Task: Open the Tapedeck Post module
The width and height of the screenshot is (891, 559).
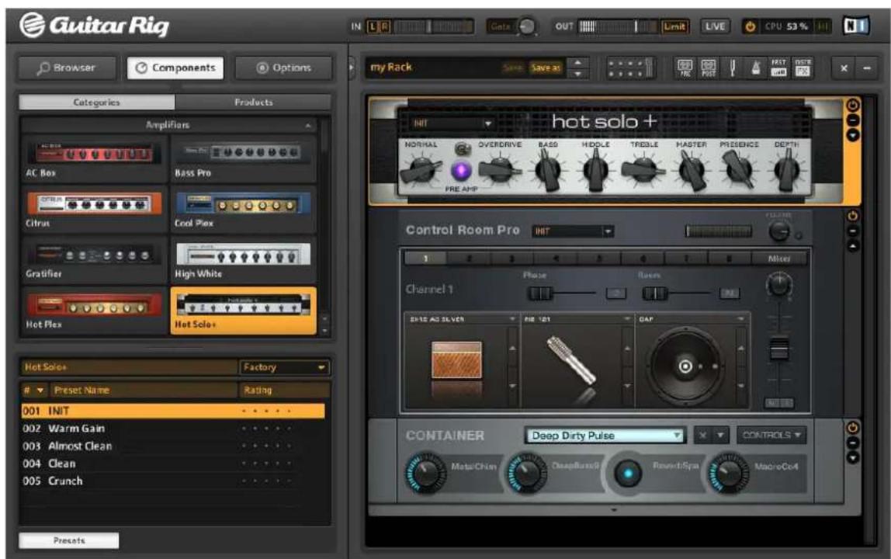Action: coord(708,68)
